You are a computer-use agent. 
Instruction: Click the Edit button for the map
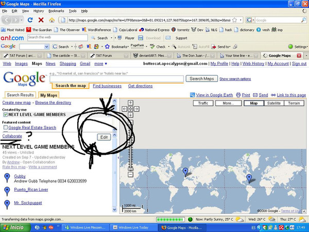[x=104, y=137]
